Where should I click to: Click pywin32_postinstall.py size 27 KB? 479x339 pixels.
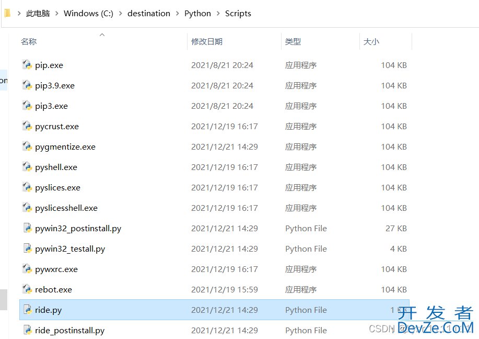(x=396, y=228)
